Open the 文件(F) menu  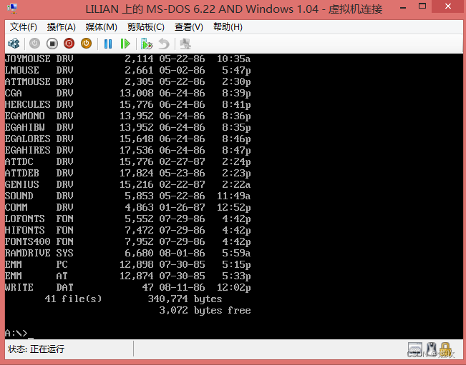24,27
